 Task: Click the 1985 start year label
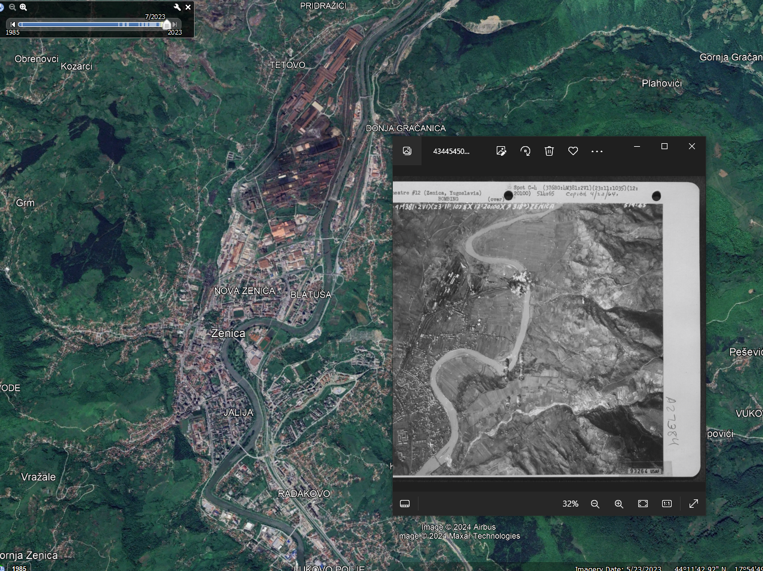(x=13, y=32)
